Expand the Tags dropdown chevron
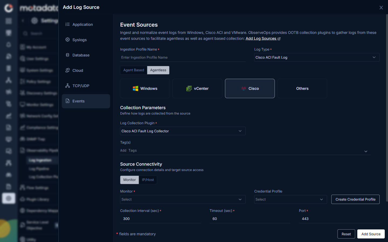The height and width of the screenshot is (242, 388). (x=366, y=151)
